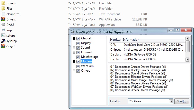
Task: Select the Files folder icon
Action: 3,9
